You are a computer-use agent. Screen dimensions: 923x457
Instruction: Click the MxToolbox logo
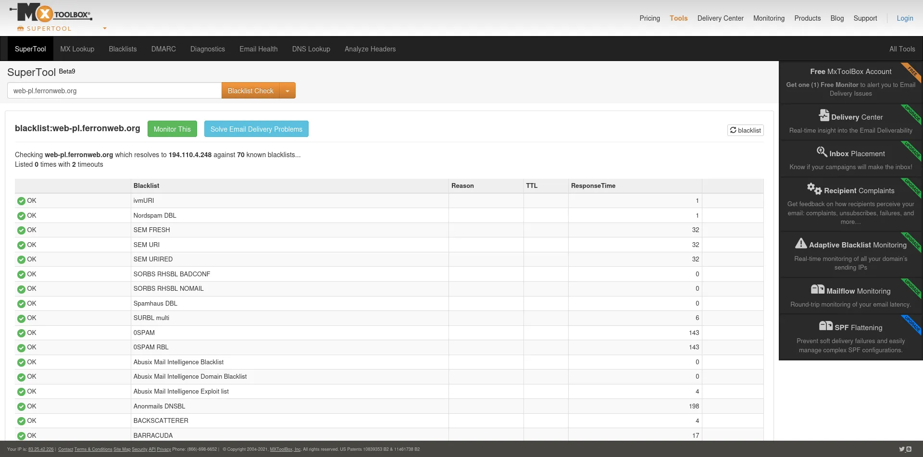[50, 13]
